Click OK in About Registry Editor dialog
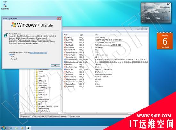 [x=55, y=65]
